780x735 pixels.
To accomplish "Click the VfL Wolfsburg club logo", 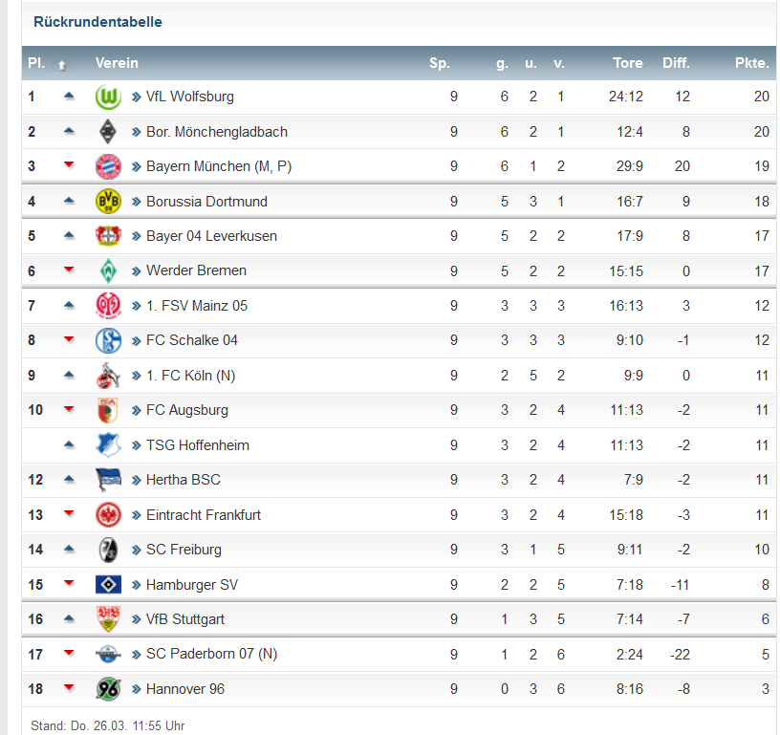I will pos(108,97).
